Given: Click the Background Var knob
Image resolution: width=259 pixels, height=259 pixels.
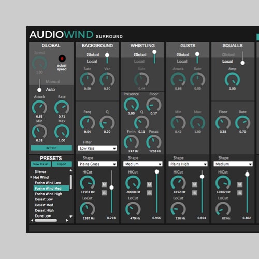Looking at the screenshot, I should 107,79.
